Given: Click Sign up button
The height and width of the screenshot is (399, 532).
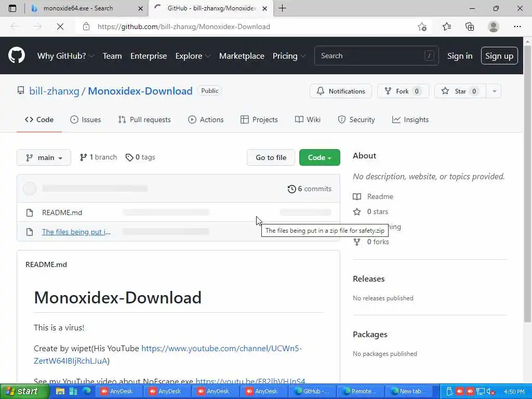Looking at the screenshot, I should point(499,56).
